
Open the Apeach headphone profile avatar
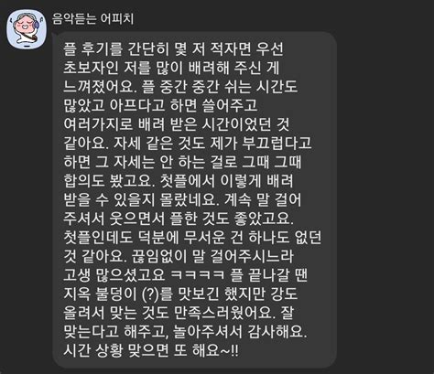click(27, 28)
